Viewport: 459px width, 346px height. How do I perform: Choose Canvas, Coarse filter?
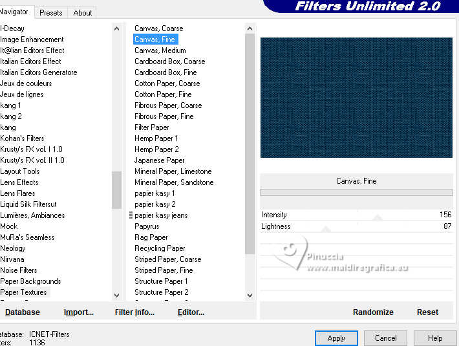coord(159,28)
